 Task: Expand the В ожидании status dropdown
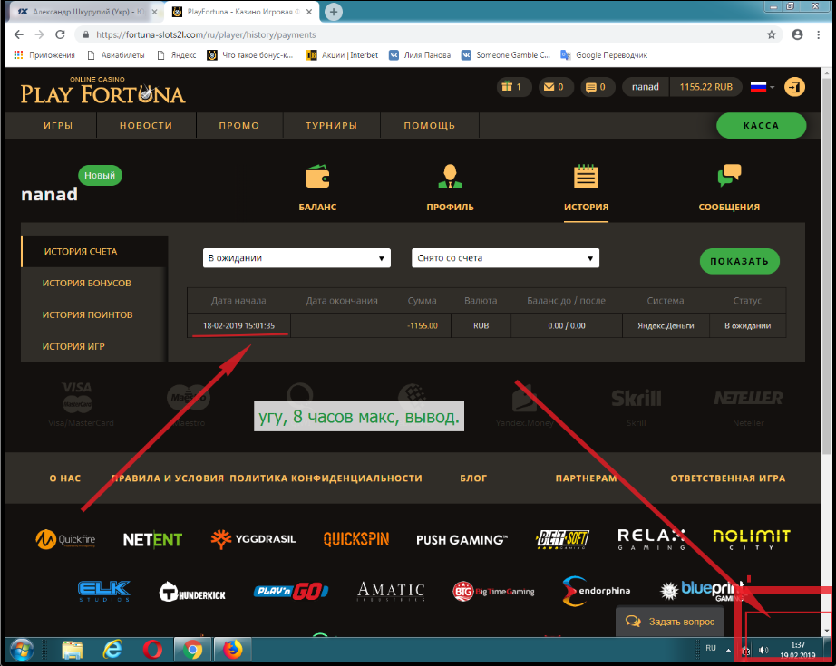point(296,258)
